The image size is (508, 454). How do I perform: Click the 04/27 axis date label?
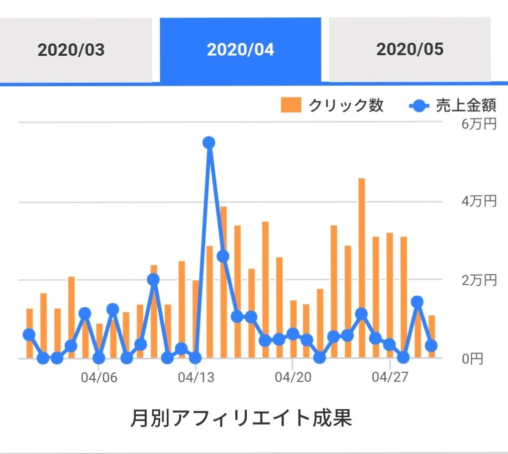pos(390,377)
